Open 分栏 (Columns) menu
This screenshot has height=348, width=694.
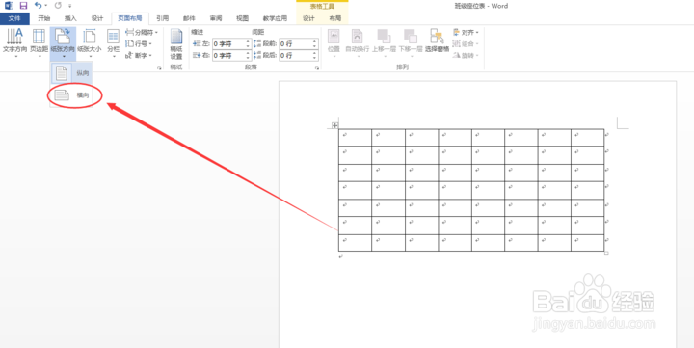(114, 43)
